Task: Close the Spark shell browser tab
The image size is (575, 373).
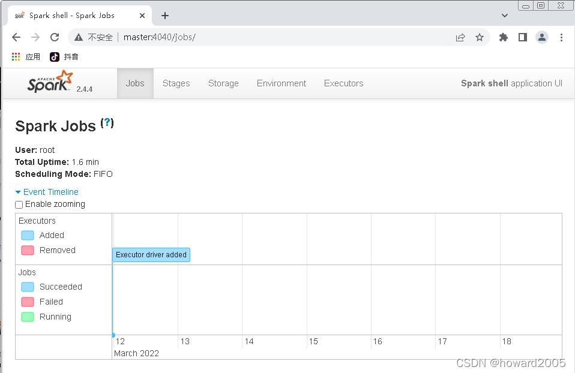Action: (142, 16)
